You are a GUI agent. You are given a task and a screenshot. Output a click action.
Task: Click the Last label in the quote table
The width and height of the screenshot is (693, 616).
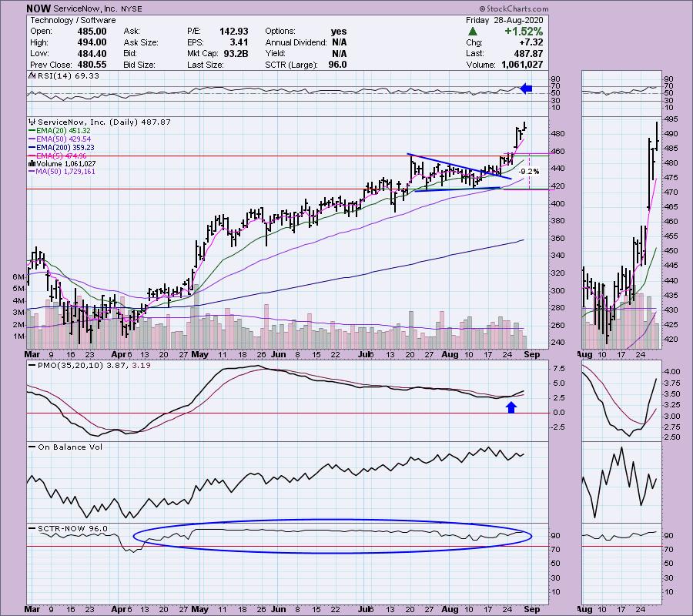[474, 53]
